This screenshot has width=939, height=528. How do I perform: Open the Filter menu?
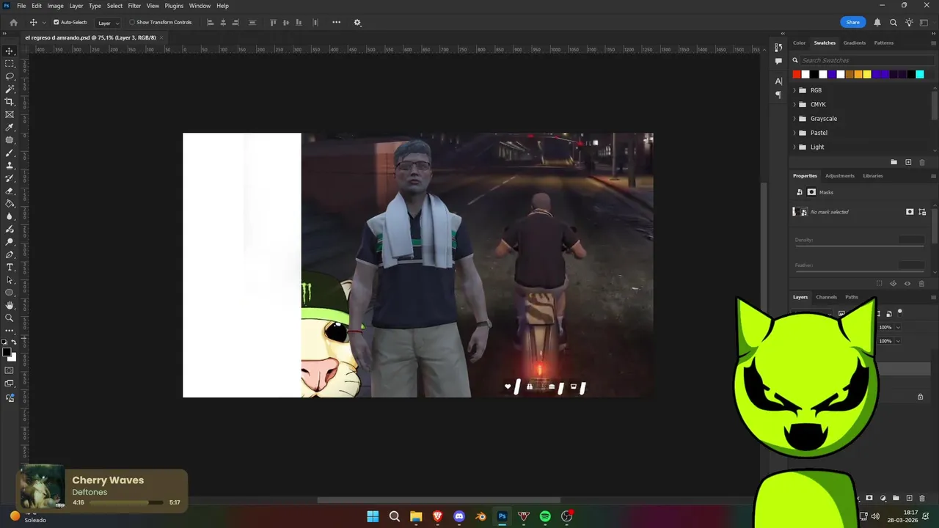pyautogui.click(x=134, y=6)
